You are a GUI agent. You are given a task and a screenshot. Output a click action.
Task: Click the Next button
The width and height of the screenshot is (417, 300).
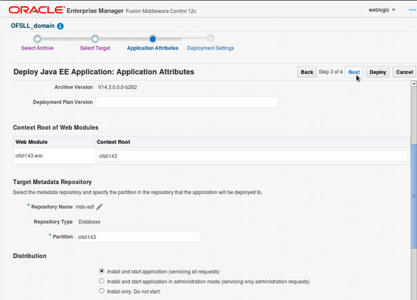click(x=354, y=72)
